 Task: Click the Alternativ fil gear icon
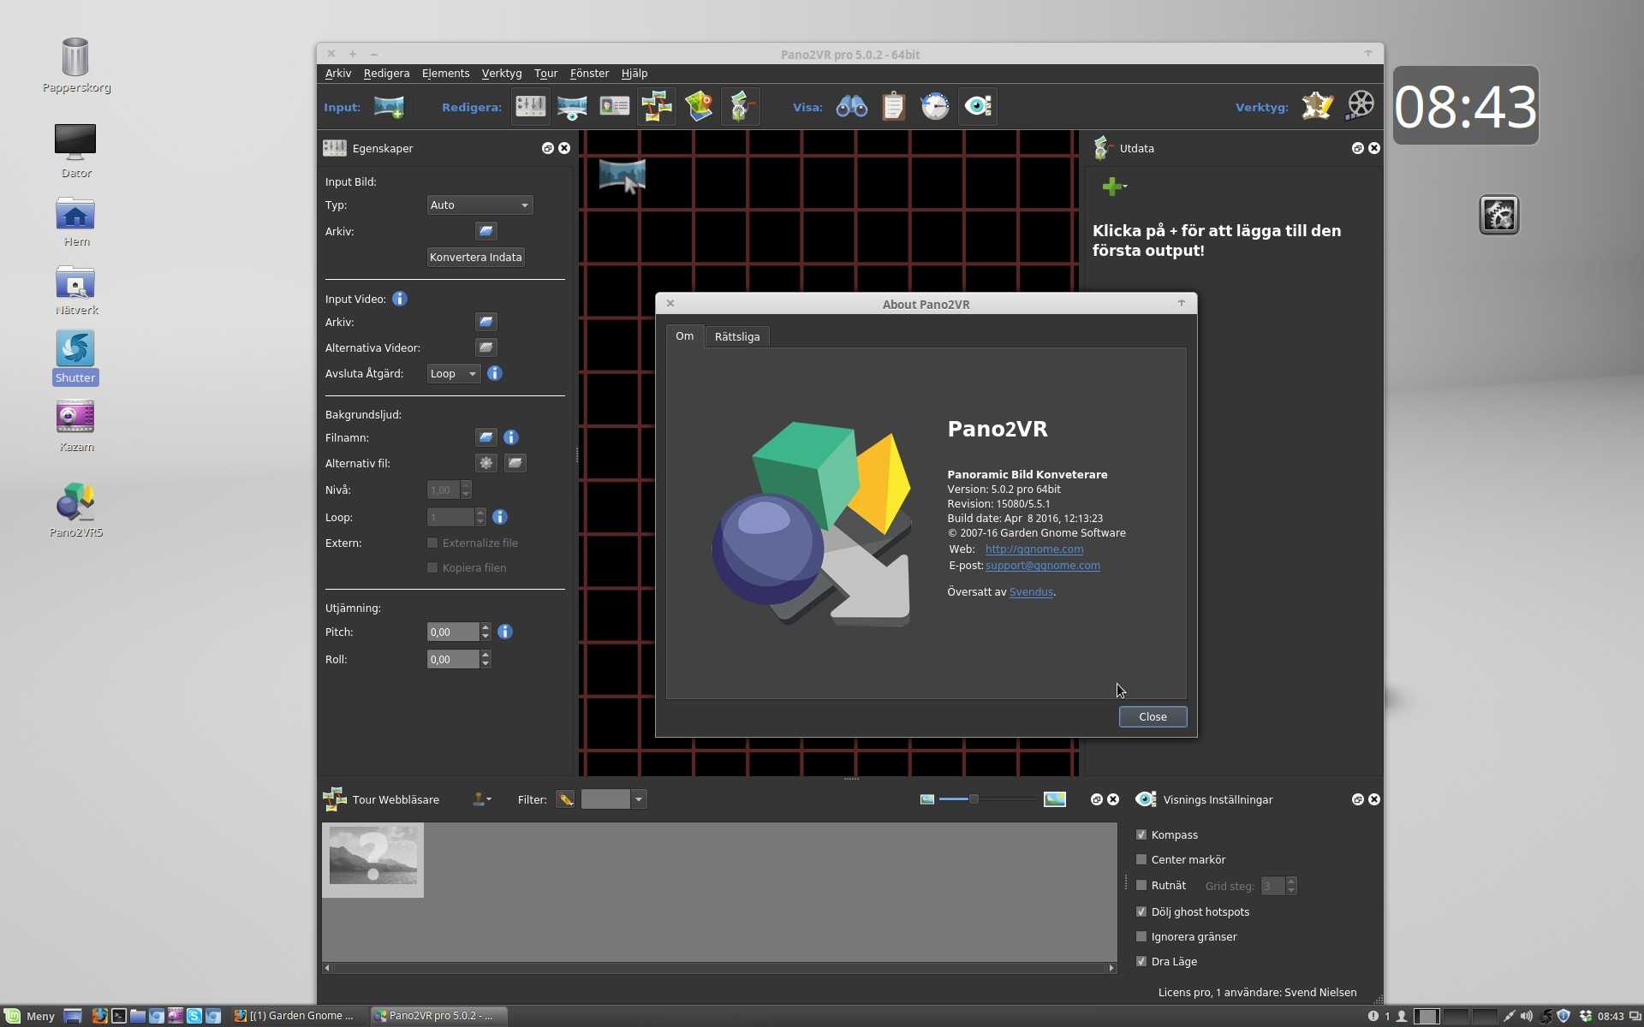485,463
